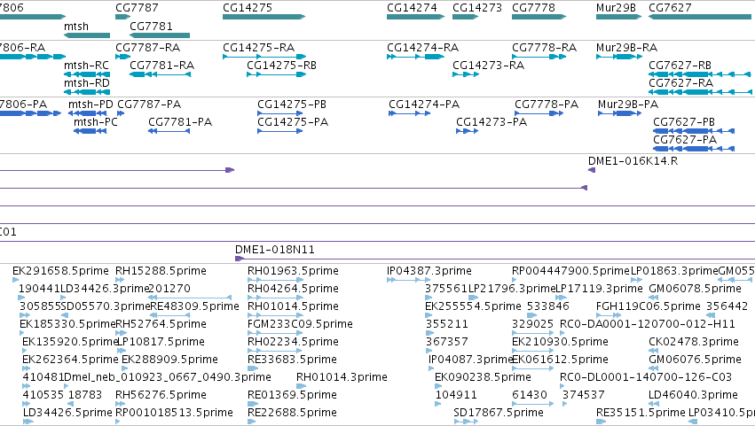
Task: Click EST LD46040.3prime
Action: pos(693,395)
